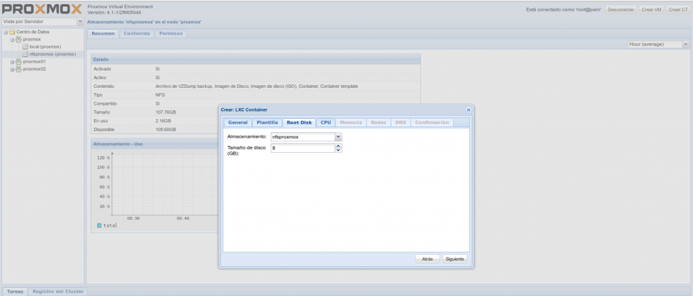Viewport: 693px width, 296px height.
Task: Click the proxmox server node icon
Action: pyautogui.click(x=18, y=39)
